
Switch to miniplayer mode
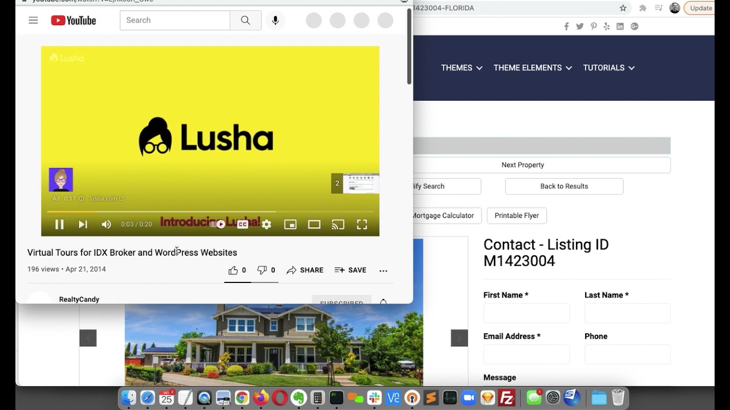coord(290,224)
